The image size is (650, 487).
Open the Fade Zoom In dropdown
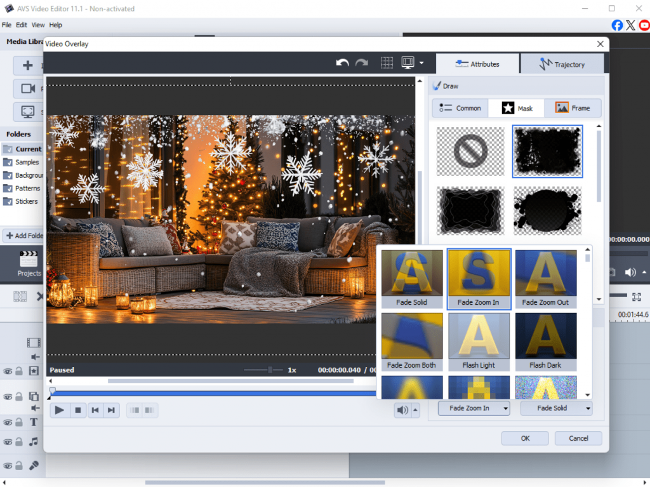pyautogui.click(x=474, y=408)
